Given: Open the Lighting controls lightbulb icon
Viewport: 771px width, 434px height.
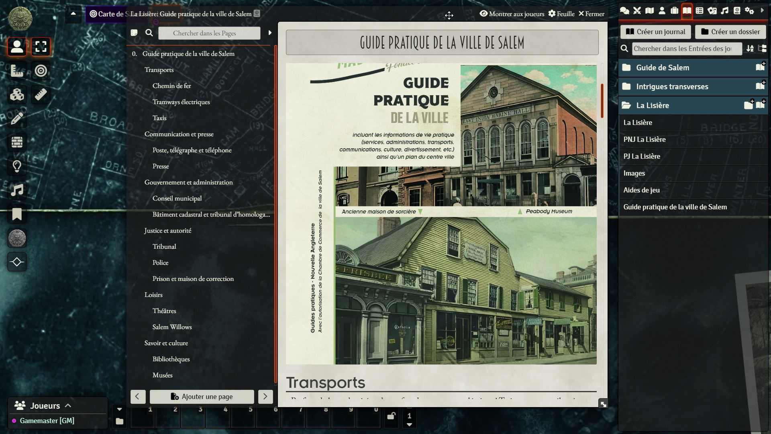Looking at the screenshot, I should pos(17,166).
